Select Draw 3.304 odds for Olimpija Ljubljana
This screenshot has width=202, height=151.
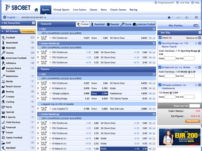(99, 93)
